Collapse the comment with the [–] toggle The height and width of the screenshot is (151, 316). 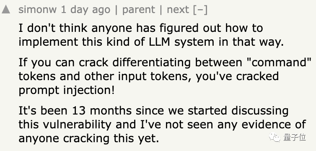pos(200,10)
